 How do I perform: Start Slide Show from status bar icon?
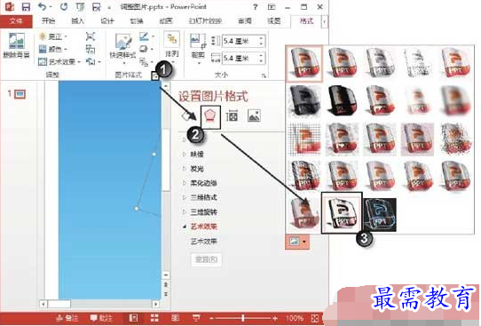[196, 318]
